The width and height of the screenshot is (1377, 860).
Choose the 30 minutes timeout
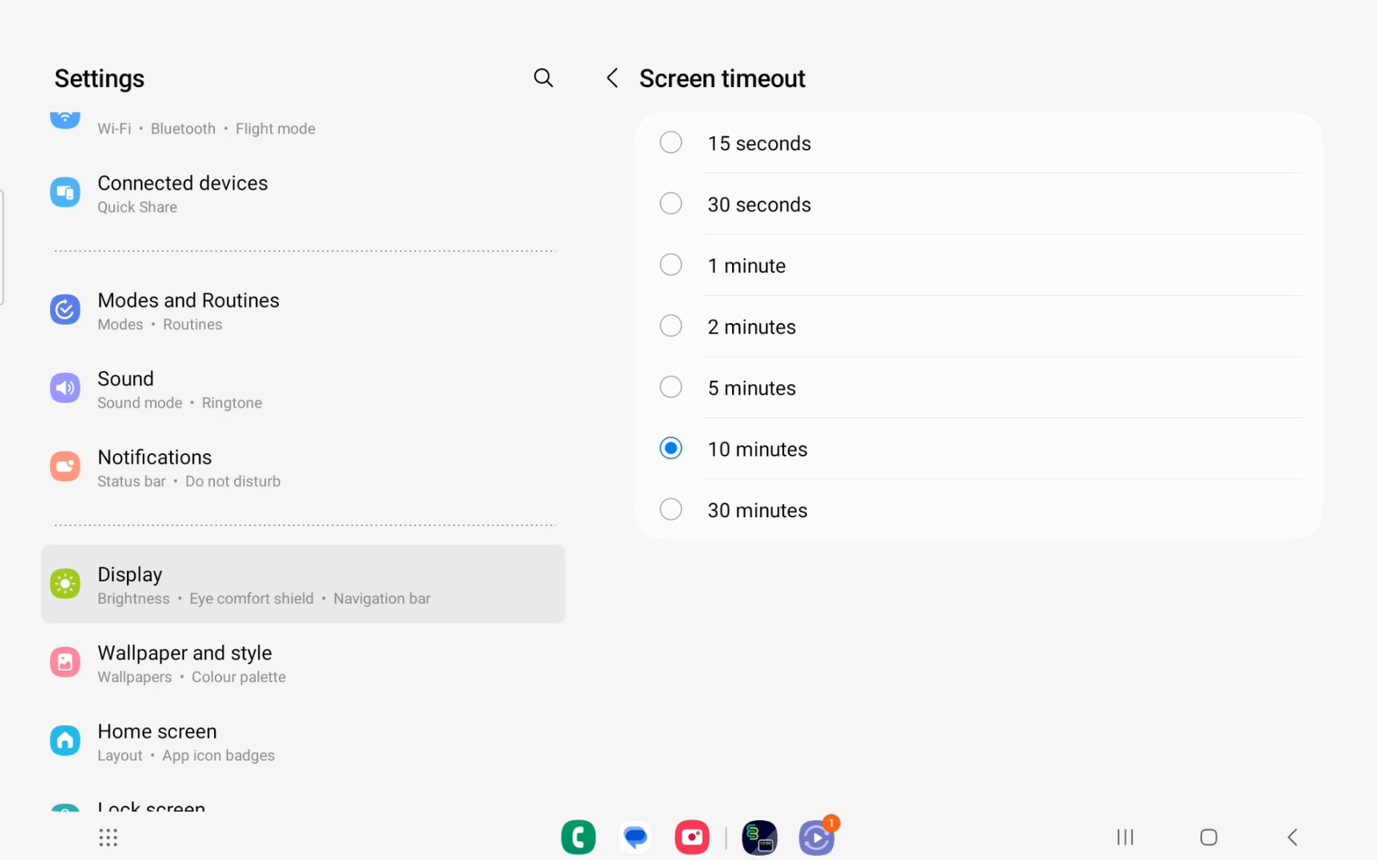click(671, 509)
